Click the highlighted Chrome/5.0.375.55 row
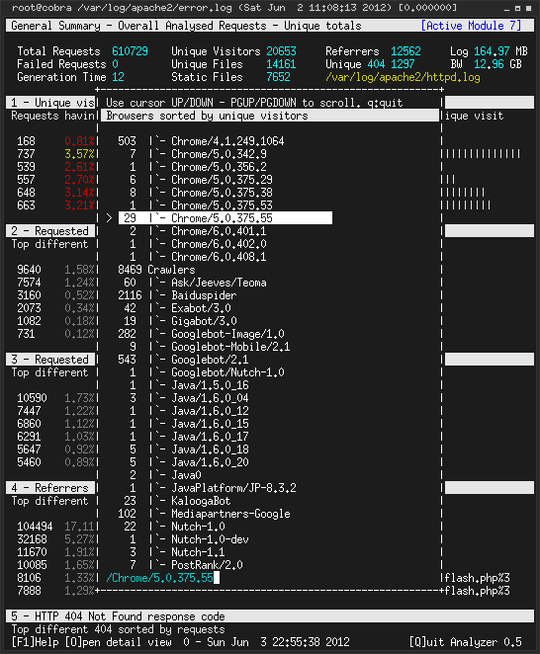540x654 pixels. click(225, 218)
